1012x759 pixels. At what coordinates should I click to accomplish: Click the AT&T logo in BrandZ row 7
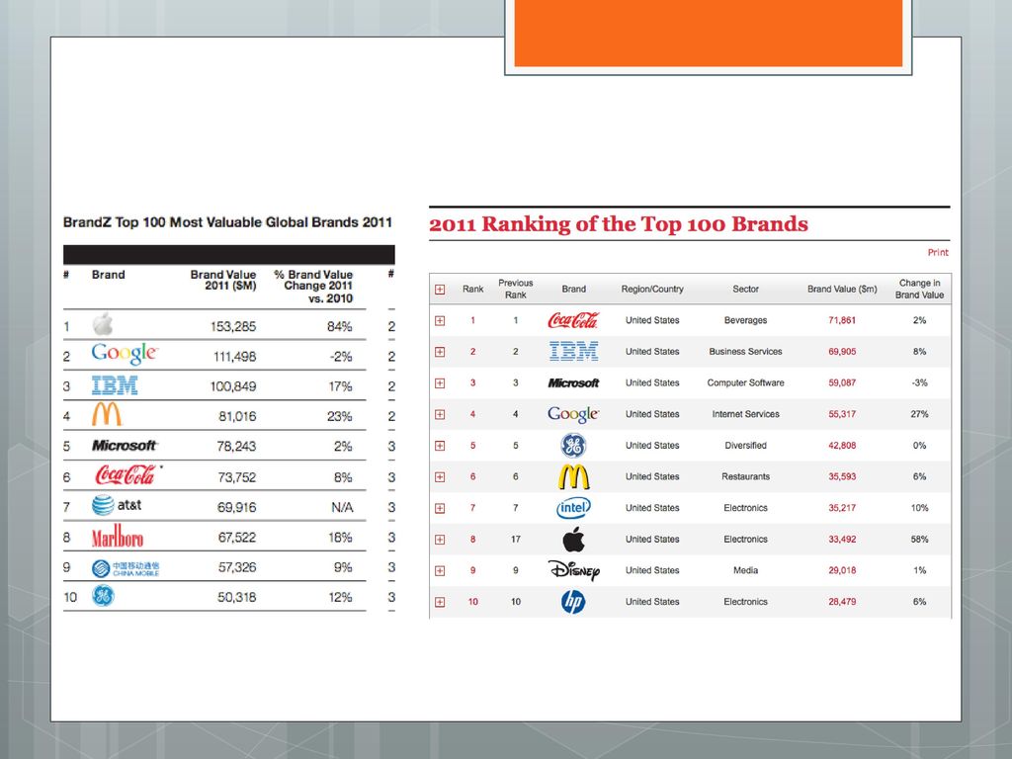pyautogui.click(x=117, y=505)
